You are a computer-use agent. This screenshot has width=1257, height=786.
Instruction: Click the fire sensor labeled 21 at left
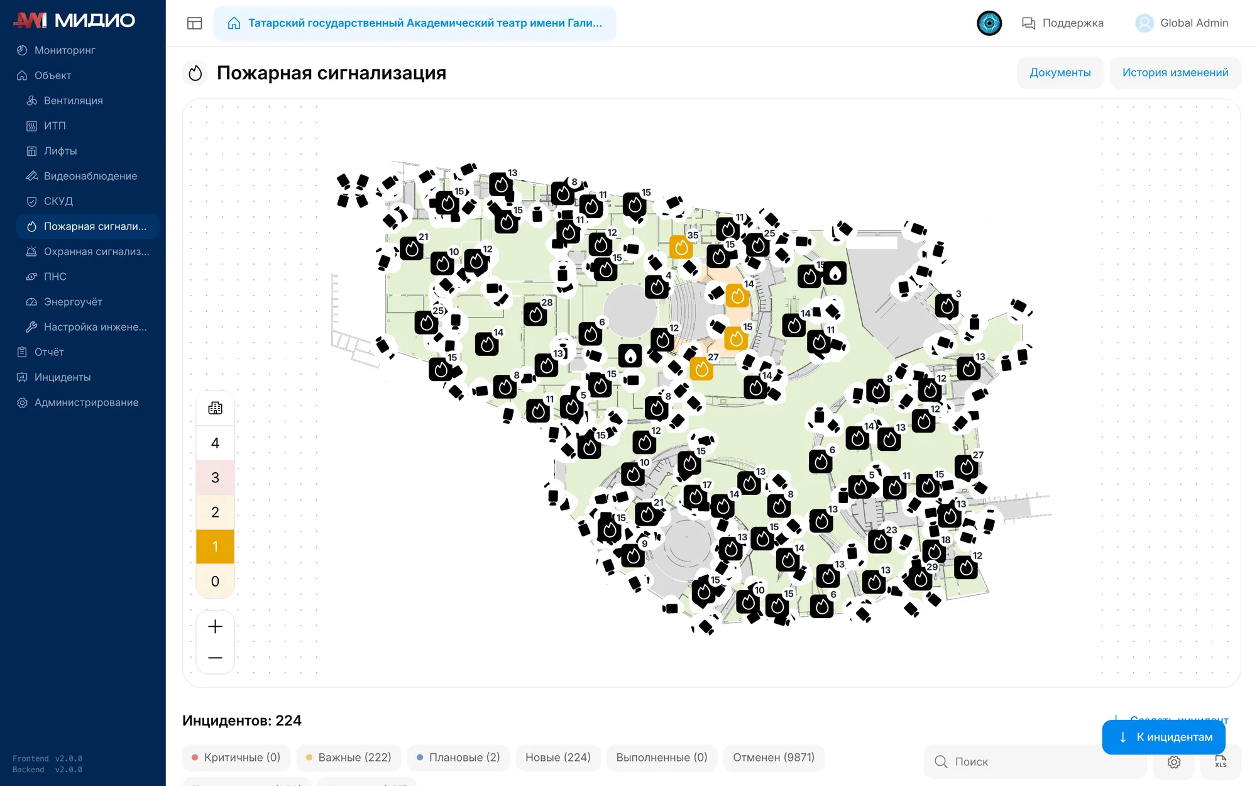pos(412,249)
